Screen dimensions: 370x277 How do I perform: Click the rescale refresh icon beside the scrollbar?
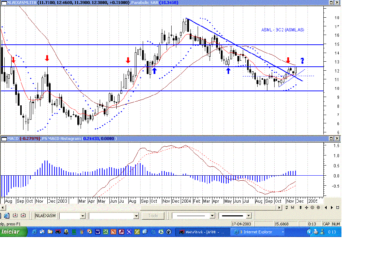(x=287, y=207)
